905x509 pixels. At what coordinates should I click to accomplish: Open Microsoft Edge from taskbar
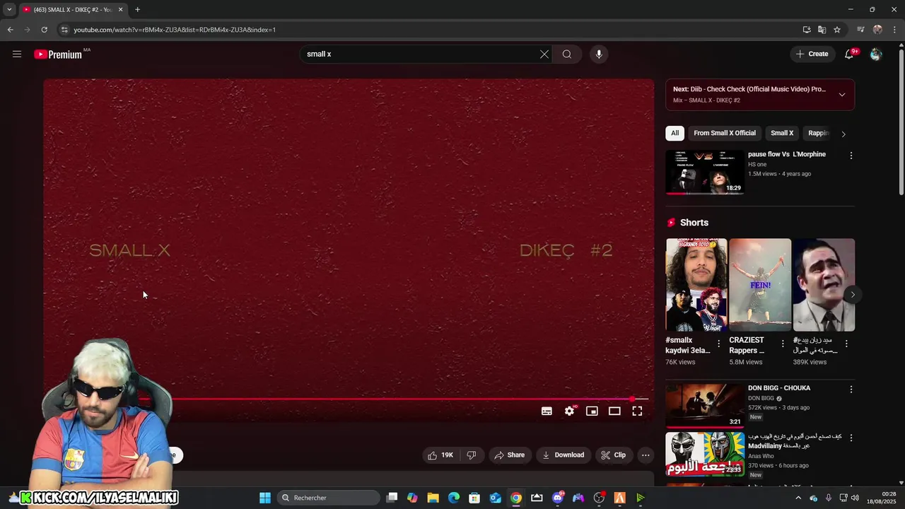click(x=454, y=498)
